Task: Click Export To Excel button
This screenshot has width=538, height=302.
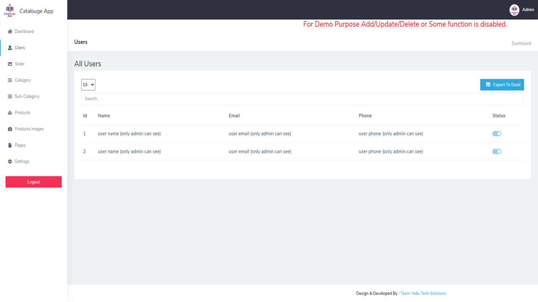Action: point(502,85)
